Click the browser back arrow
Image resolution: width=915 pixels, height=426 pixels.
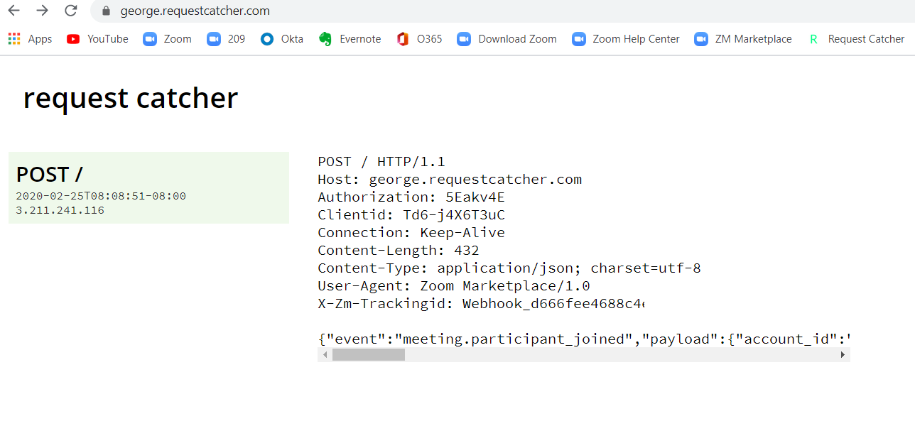(x=13, y=11)
